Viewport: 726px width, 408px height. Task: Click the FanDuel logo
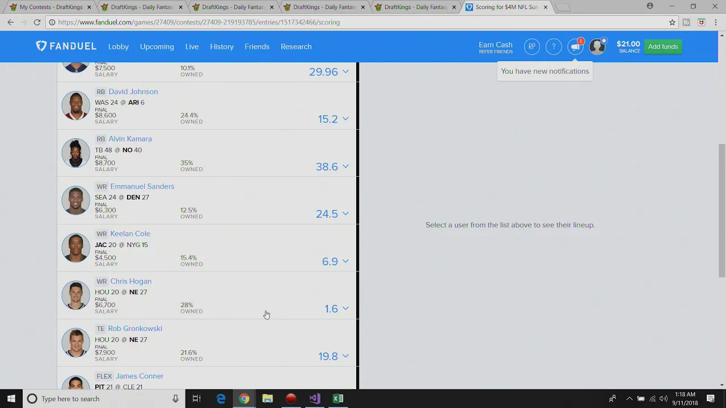[66, 46]
